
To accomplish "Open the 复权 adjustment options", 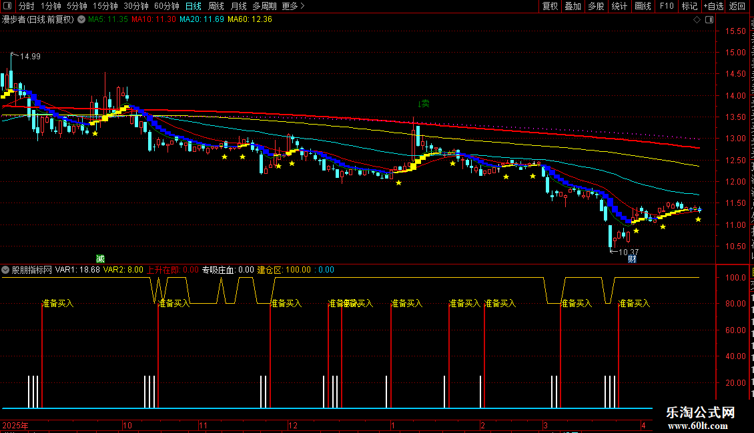I will click(550, 6).
